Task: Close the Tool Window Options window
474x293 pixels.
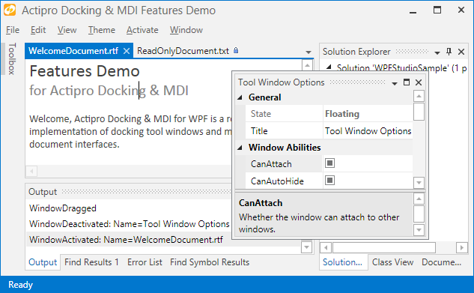Action: [419, 82]
